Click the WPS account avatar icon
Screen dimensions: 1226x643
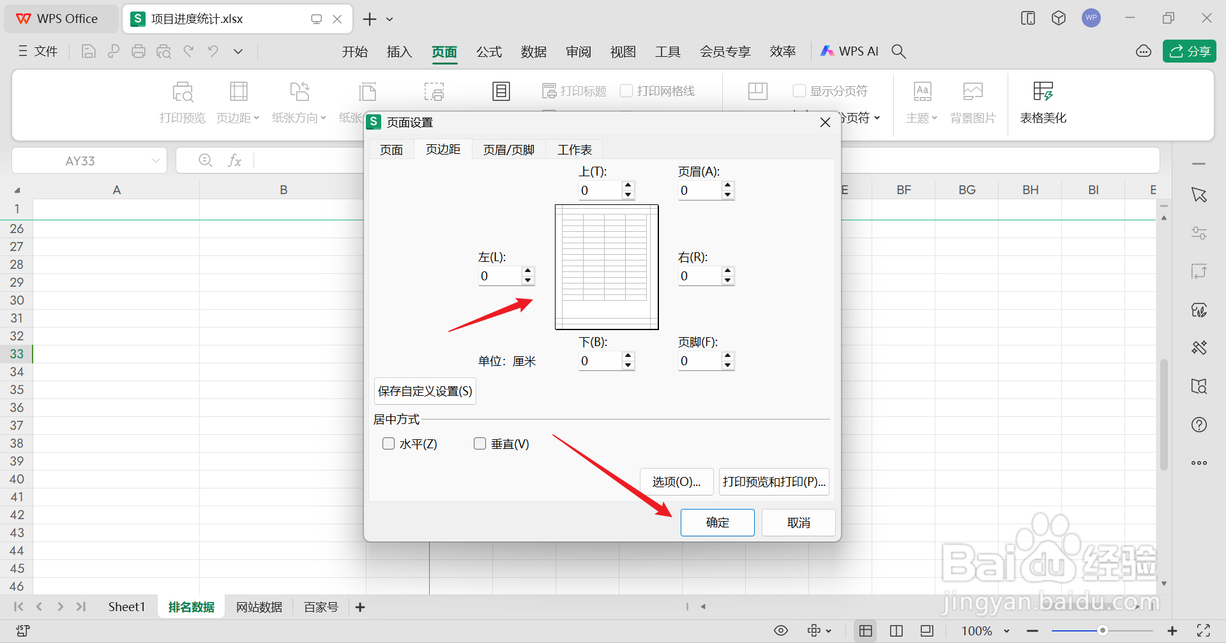[1091, 18]
